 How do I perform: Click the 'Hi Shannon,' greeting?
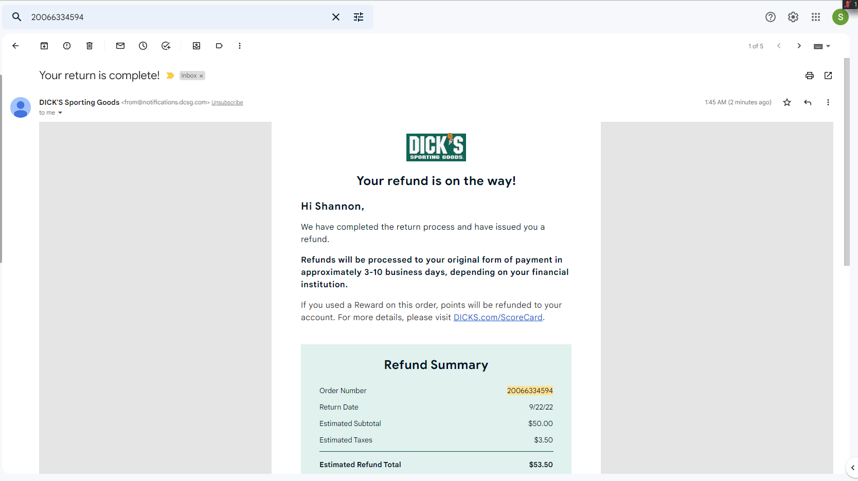pos(332,206)
